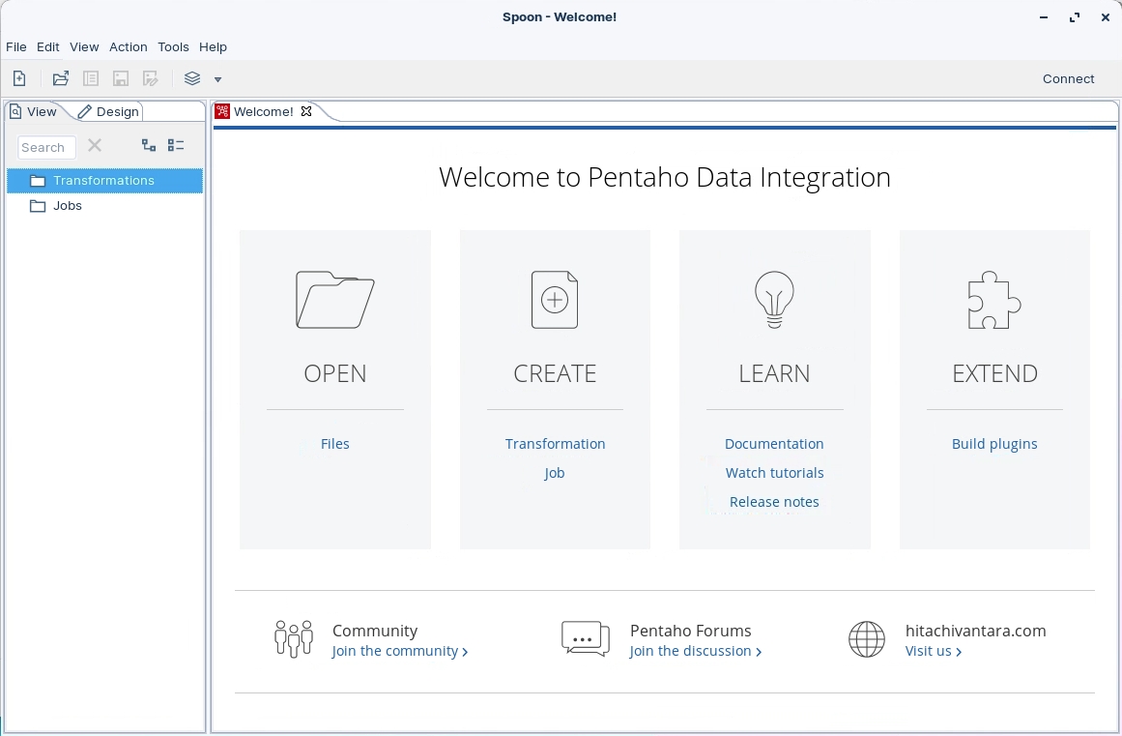Open the Watch tutorials link

774,473
